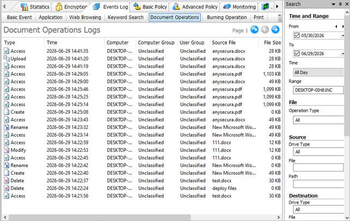Toggle the From date checkbox
This screenshot has height=221, width=350.
pos(297,35)
